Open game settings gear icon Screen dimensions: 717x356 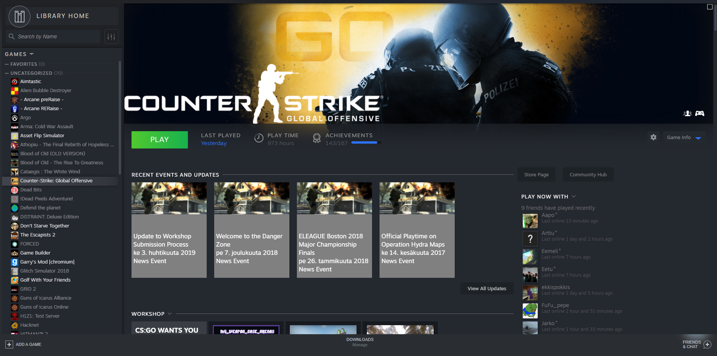pos(653,137)
